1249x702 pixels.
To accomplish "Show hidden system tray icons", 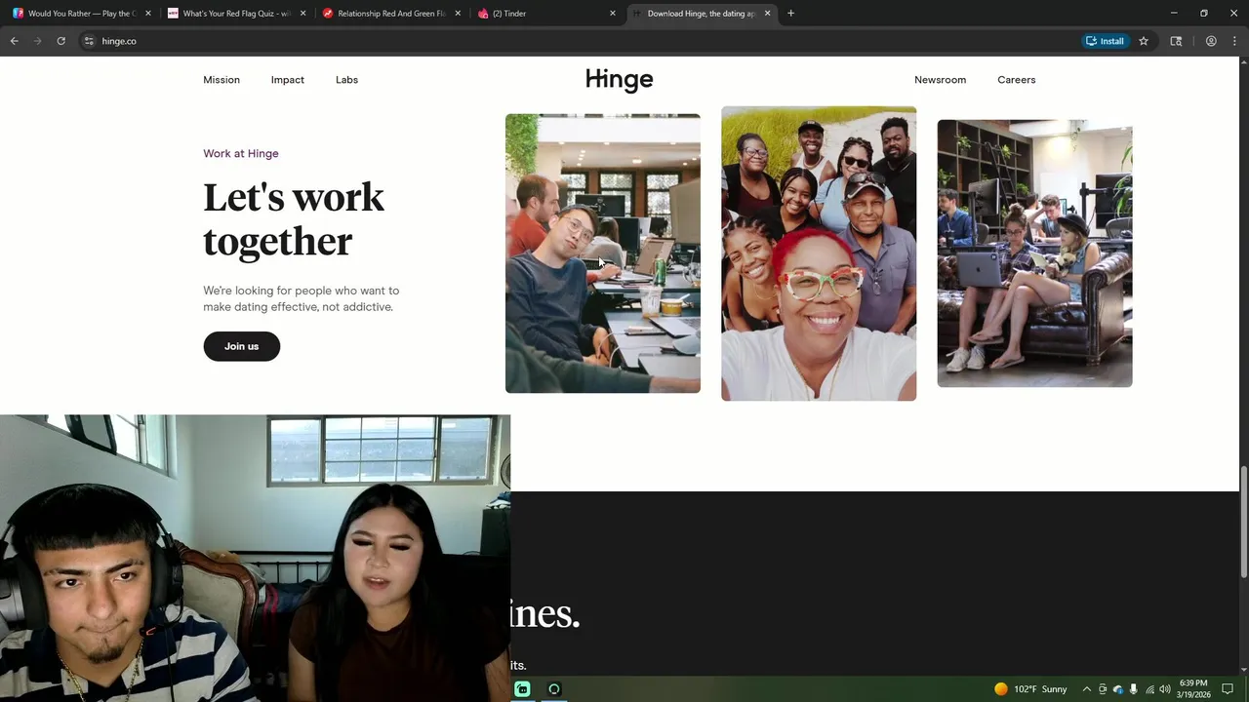I will click(x=1086, y=689).
